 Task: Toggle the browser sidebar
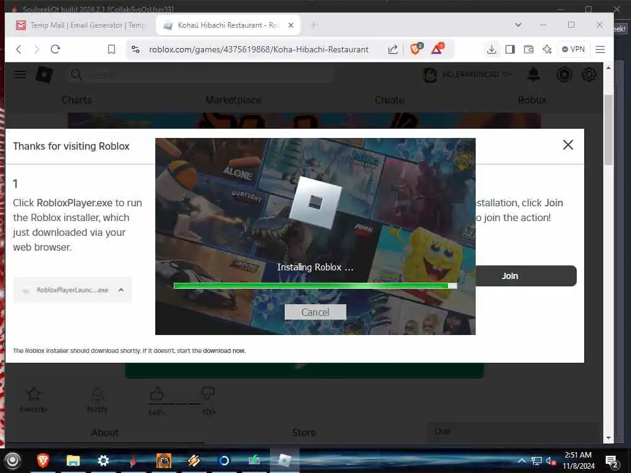click(x=510, y=49)
